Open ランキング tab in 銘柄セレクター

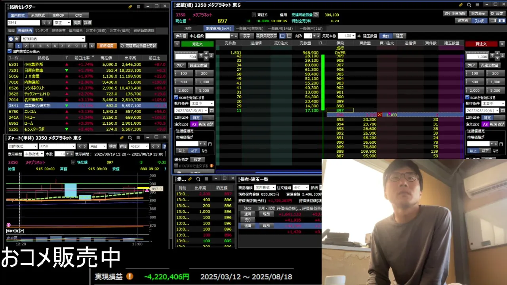pos(42,30)
